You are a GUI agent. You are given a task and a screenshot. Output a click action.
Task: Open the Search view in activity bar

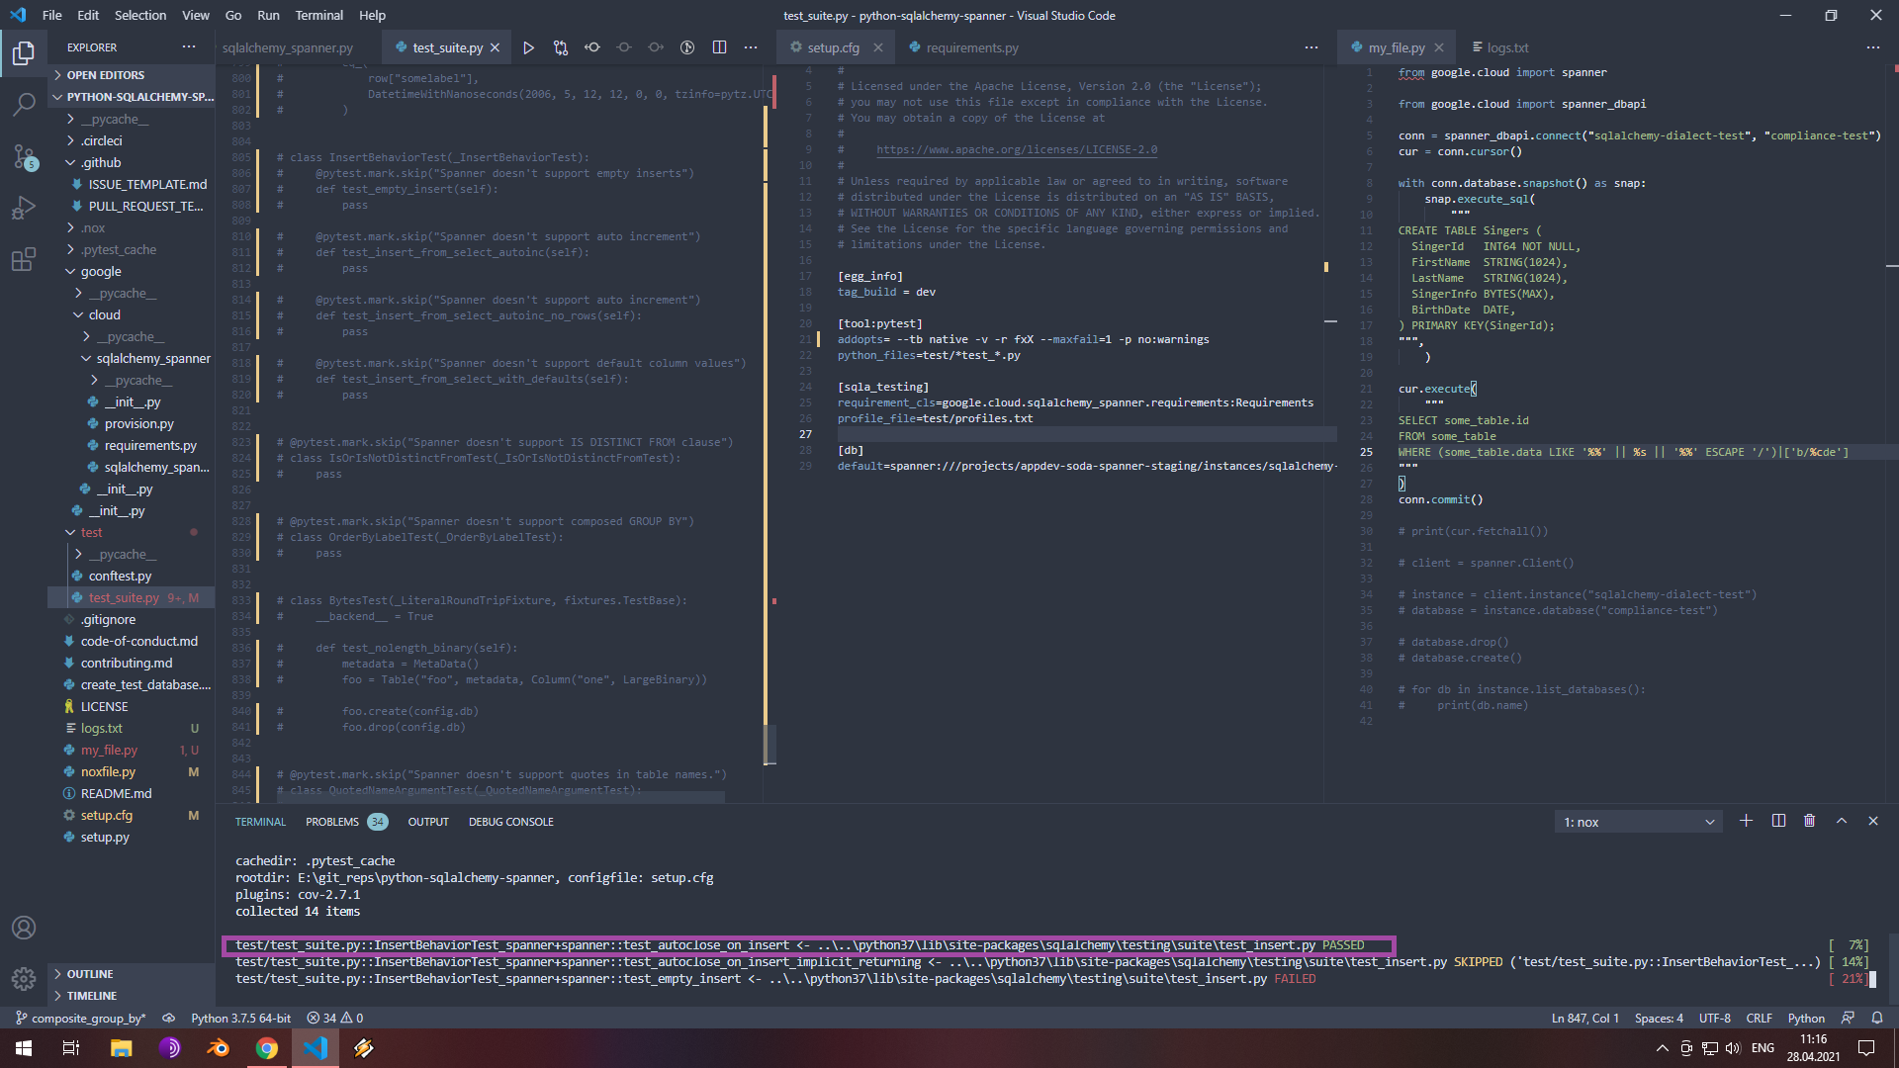24,104
